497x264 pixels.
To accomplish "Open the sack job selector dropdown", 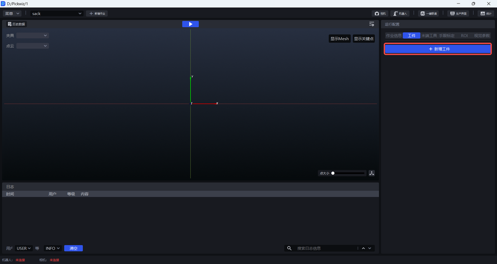I will point(57,14).
